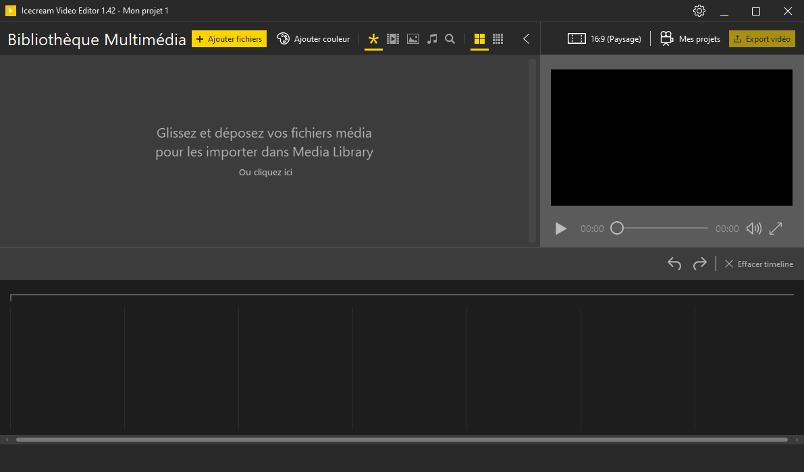
Task: Switch to small thumbnail grid view
Action: [x=498, y=39]
